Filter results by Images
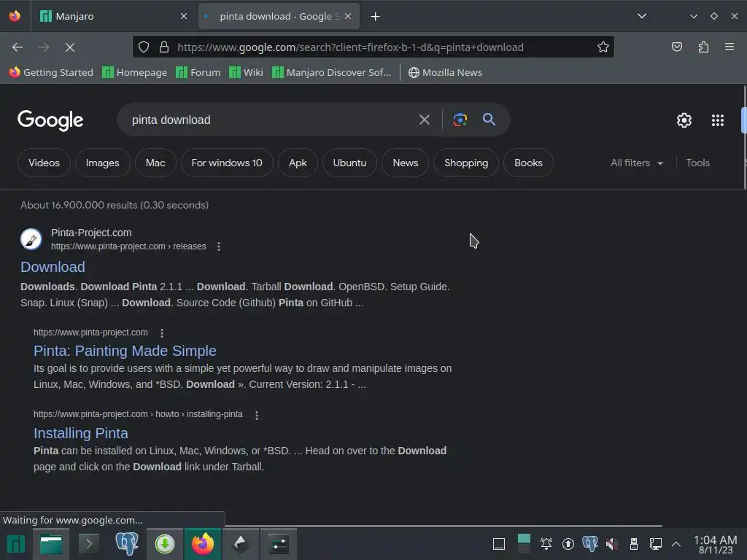Viewport: 747px width, 560px height. click(102, 163)
